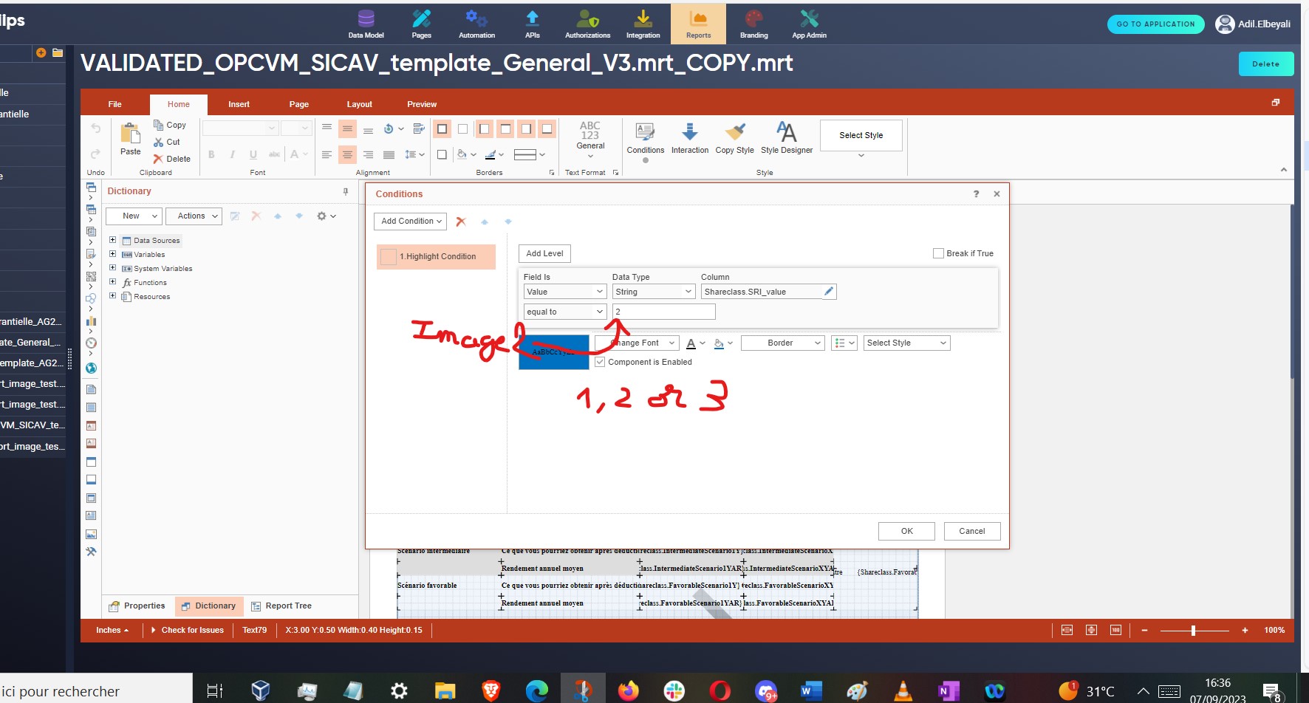The width and height of the screenshot is (1309, 703).
Task: Edit the Shareclass.SRI_value column expression
Action: pyautogui.click(x=829, y=292)
